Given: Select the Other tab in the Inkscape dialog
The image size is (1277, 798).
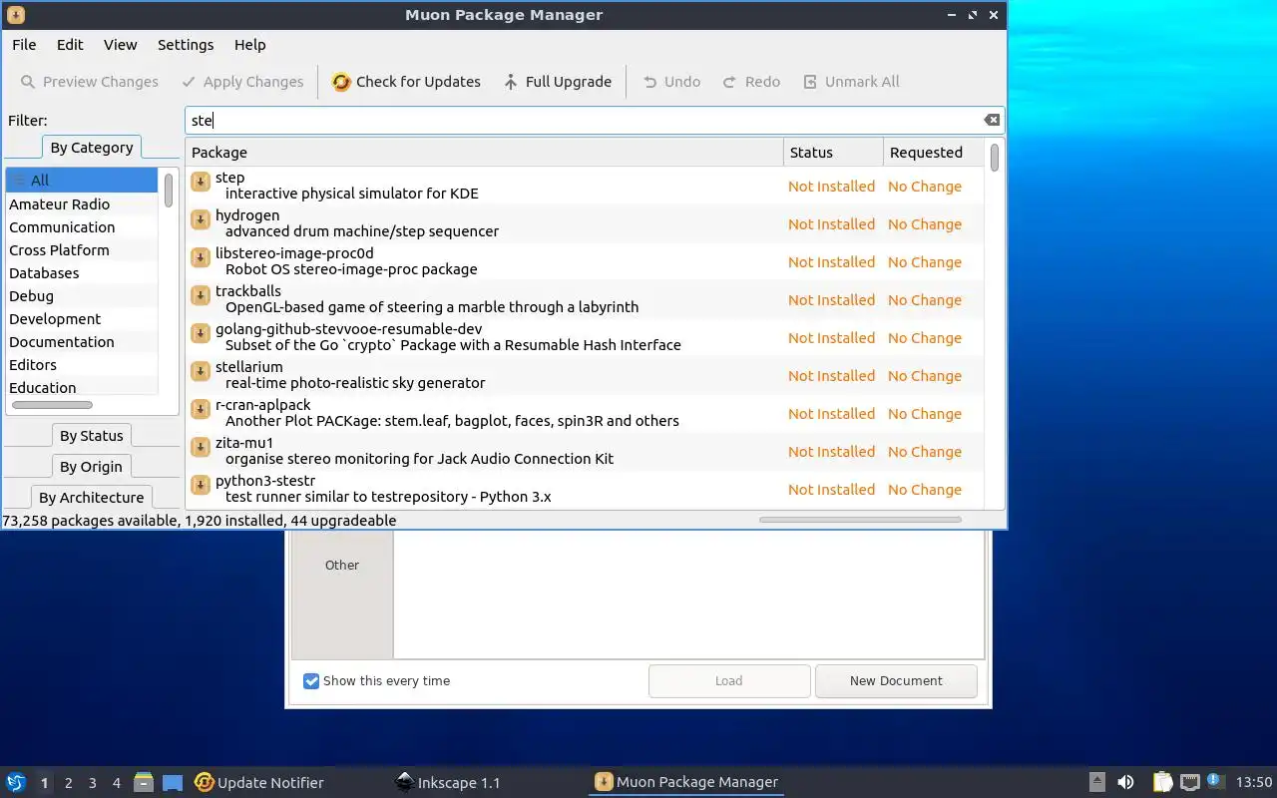Looking at the screenshot, I should point(342,566).
